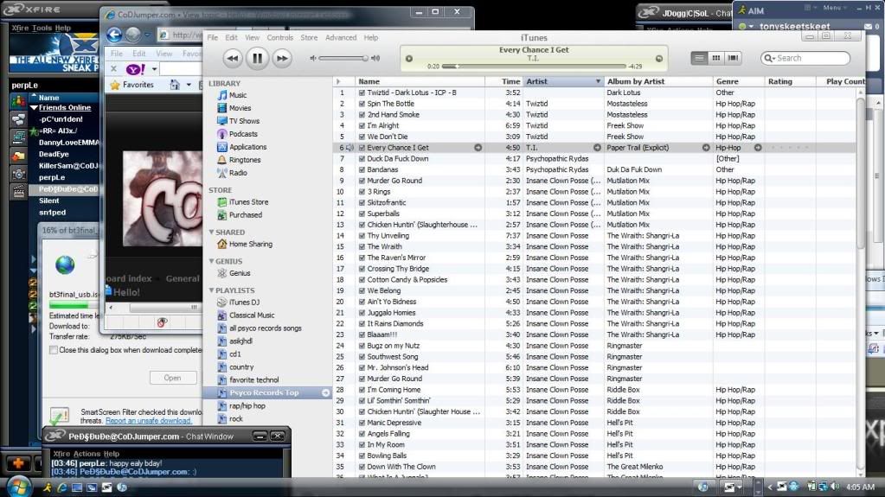The height and width of the screenshot is (497, 885).
Task: Click arrow button on Psyco Records Top playlist
Action: [x=325, y=392]
